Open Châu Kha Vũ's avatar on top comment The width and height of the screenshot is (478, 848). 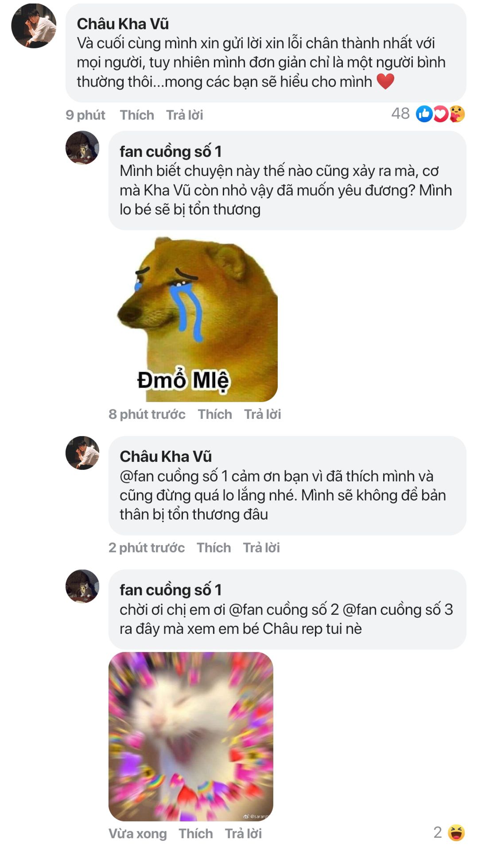pyautogui.click(x=34, y=26)
